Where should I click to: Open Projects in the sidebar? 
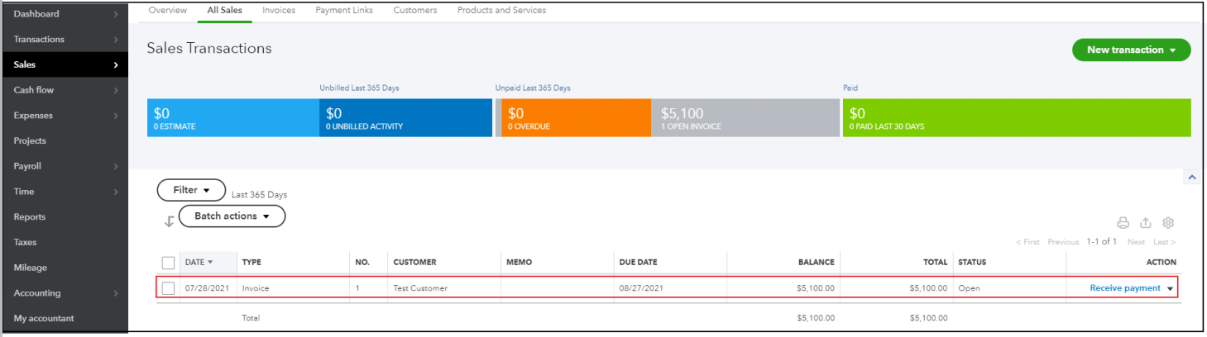click(30, 141)
